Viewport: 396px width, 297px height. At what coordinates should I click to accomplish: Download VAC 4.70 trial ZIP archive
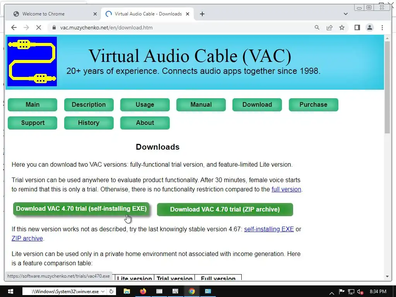click(x=225, y=209)
